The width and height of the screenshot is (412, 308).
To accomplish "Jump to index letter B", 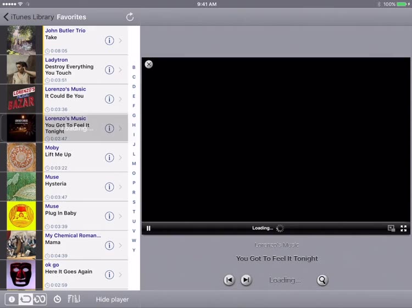I will tap(134, 67).
